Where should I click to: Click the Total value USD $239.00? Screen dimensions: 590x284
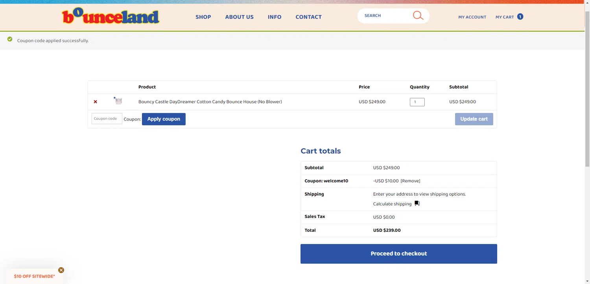click(387, 231)
